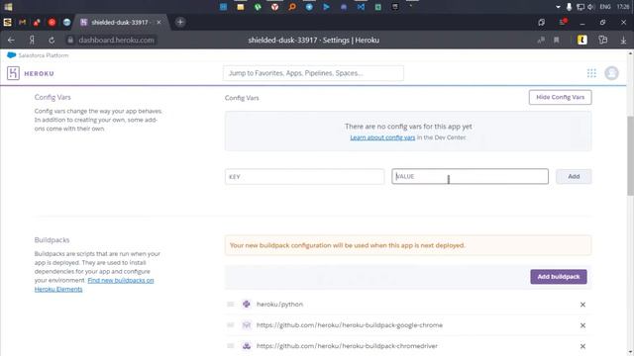
Task: Expand hidden system tray icons arrow
Action: click(558, 7)
